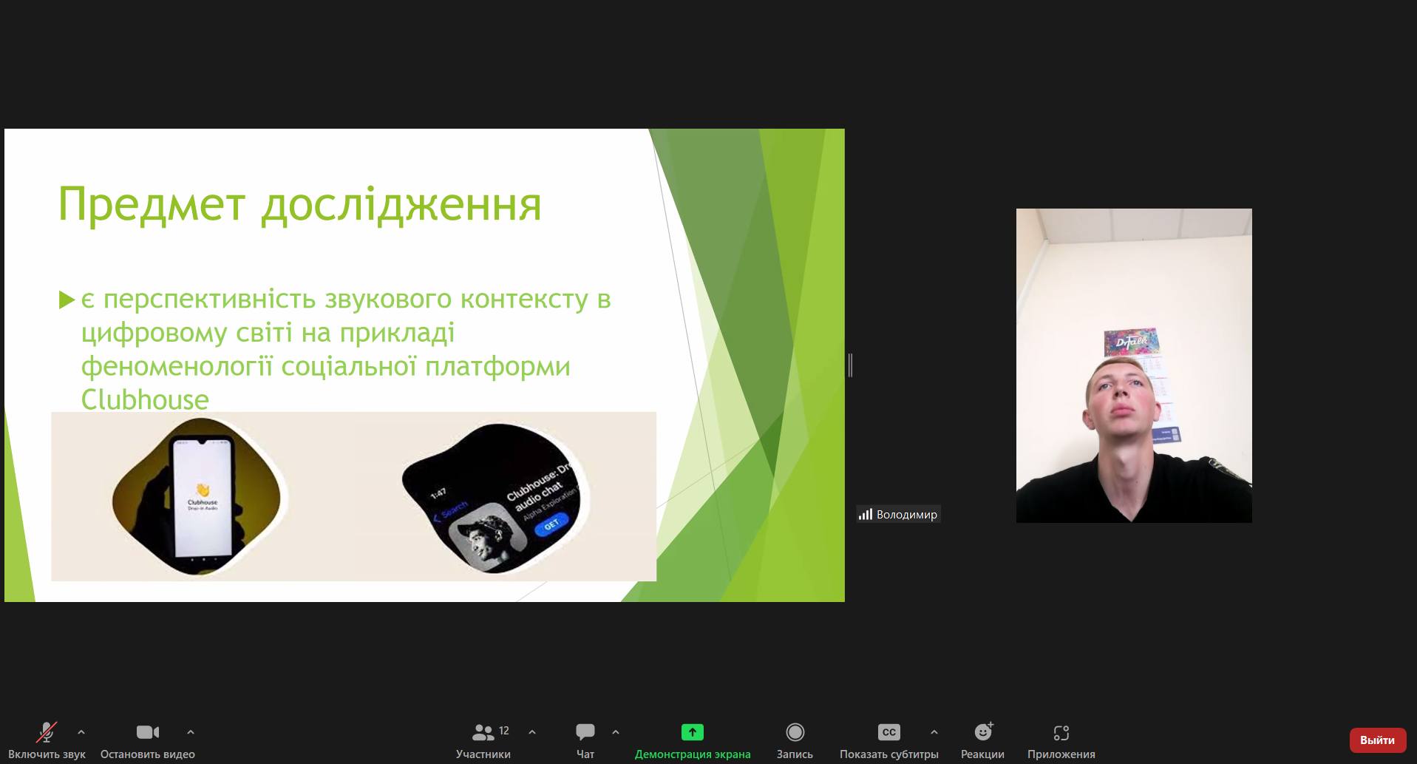The height and width of the screenshot is (764, 1417).
Task: Open Реакции reactions menu
Action: pos(983,740)
